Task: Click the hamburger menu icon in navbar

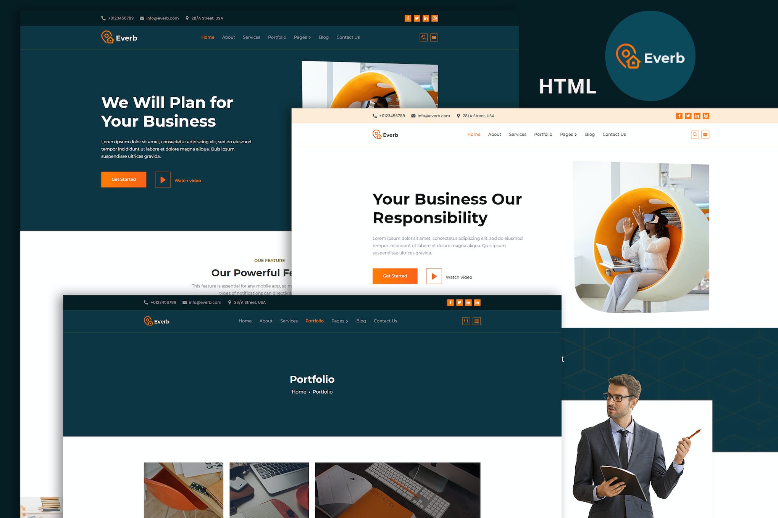Action: [x=435, y=37]
